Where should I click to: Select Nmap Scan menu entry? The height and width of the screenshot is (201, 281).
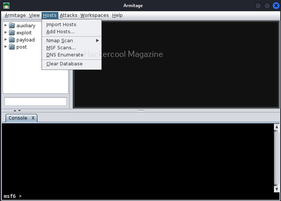click(x=71, y=41)
